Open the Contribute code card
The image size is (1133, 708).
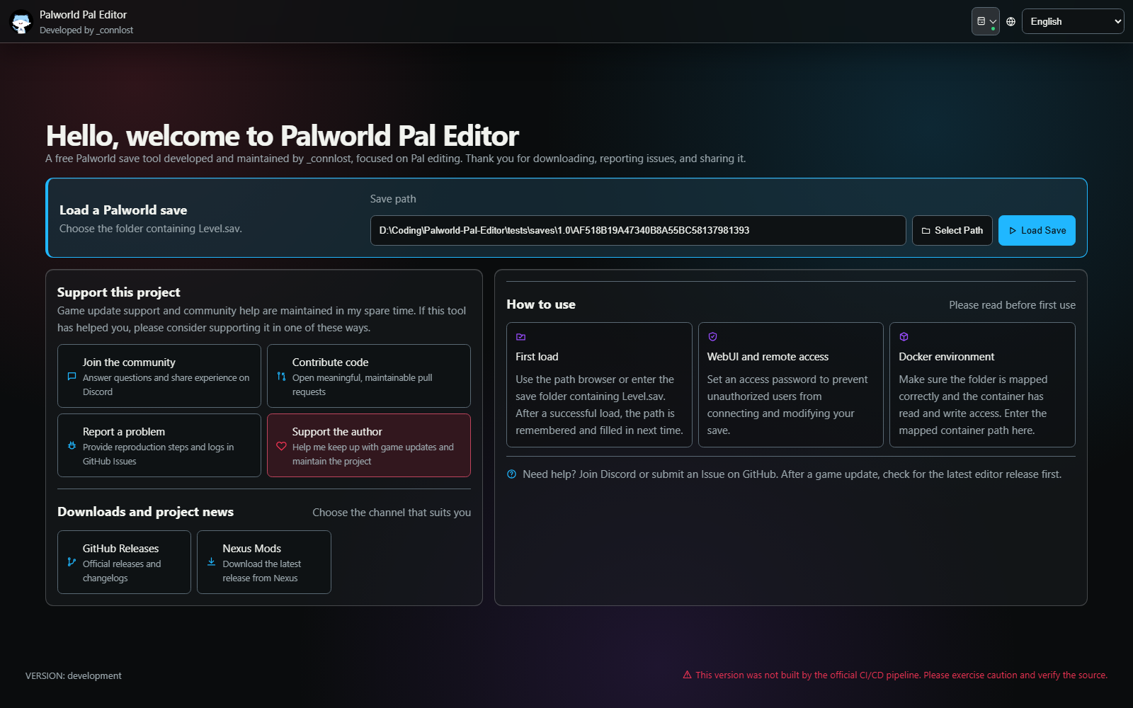pos(369,376)
